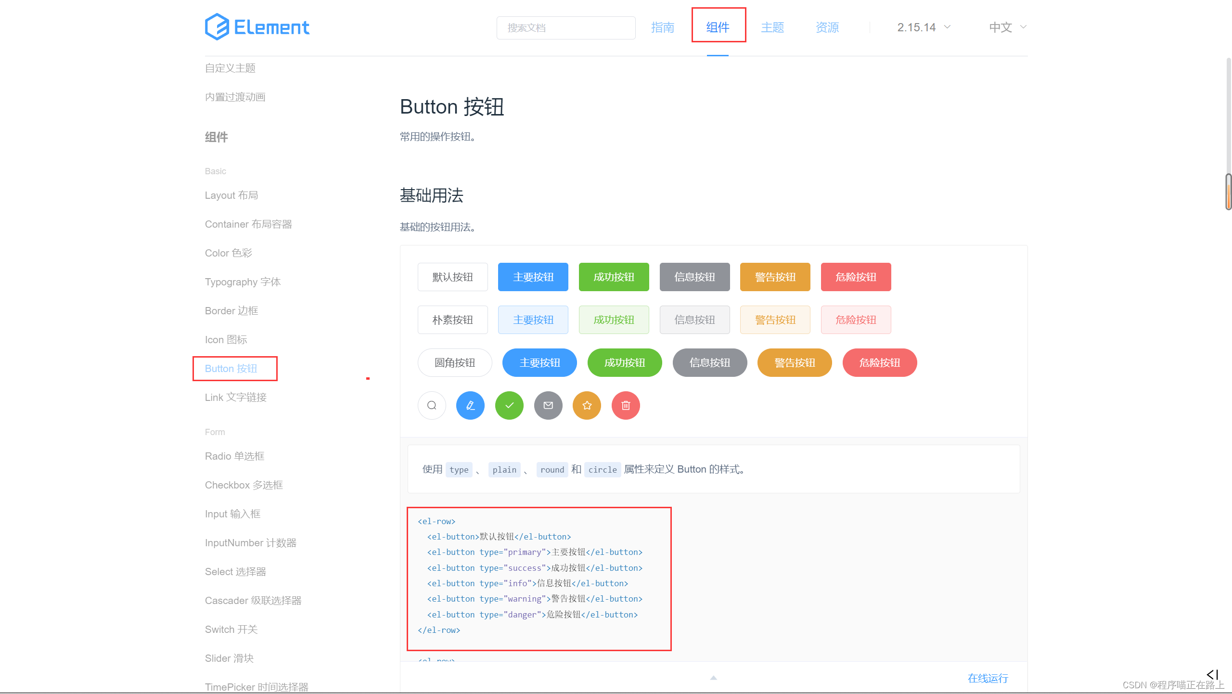Click the gray circular message icon button
The height and width of the screenshot is (694, 1232).
[x=548, y=405]
